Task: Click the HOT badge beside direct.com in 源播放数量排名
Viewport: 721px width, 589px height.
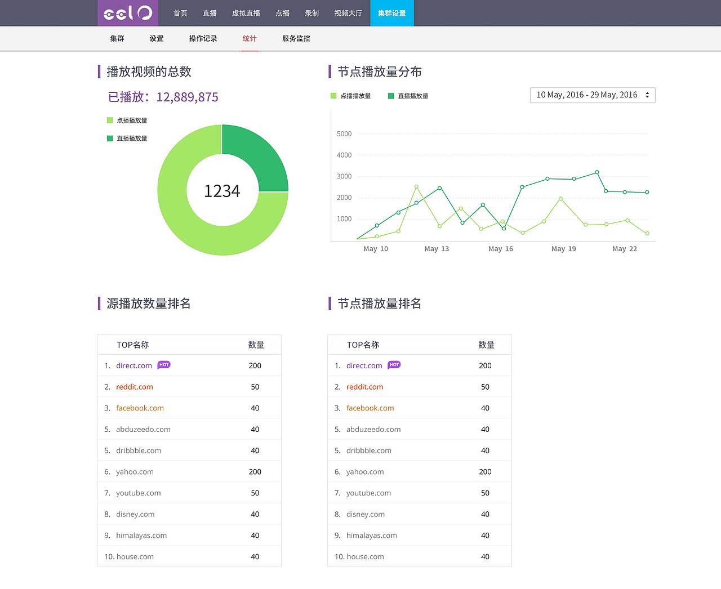Action: [x=163, y=365]
